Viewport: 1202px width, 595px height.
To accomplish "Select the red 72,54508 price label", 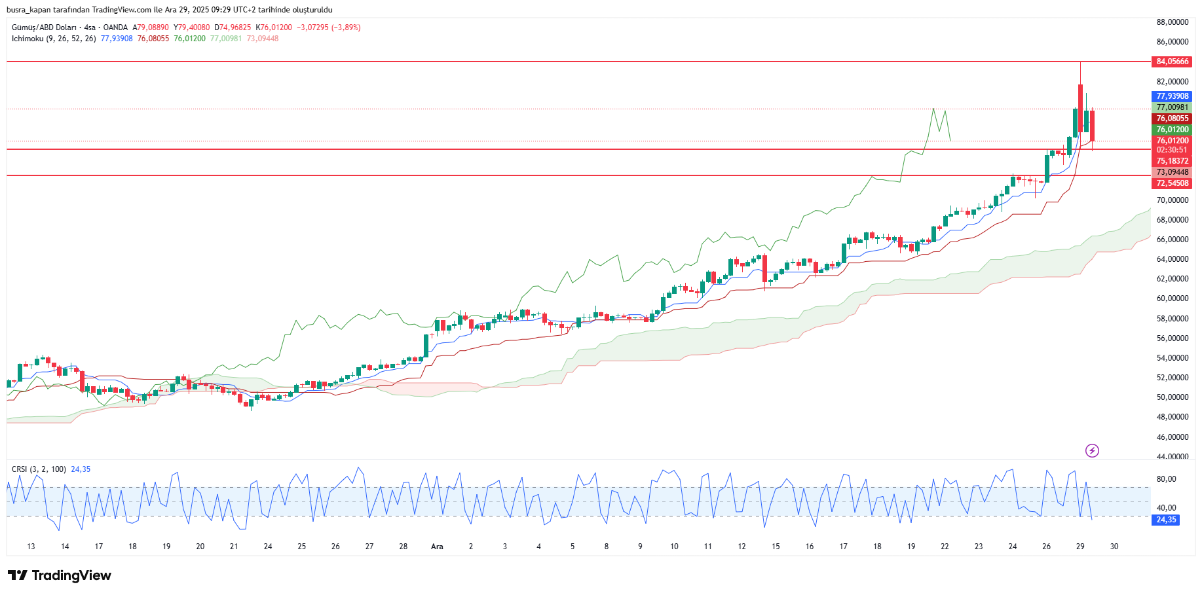I will click(x=1172, y=183).
